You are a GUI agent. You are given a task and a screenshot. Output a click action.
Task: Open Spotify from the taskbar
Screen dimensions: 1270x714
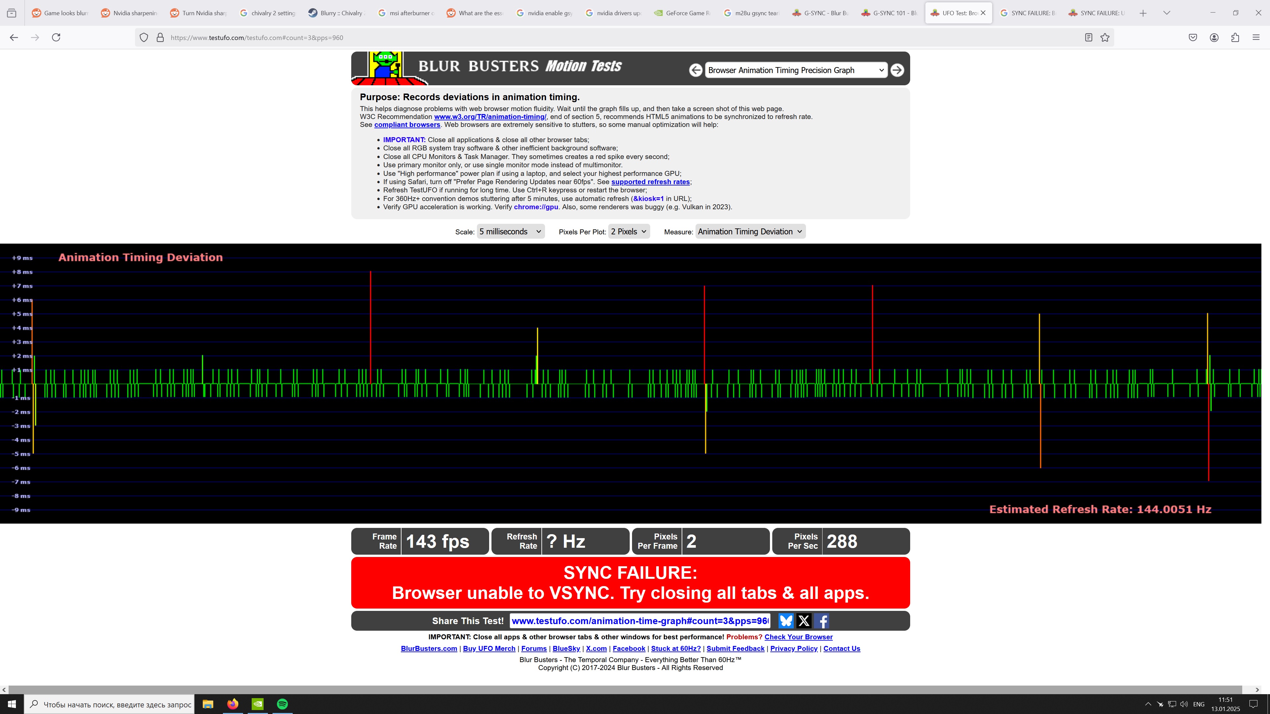pos(282,704)
